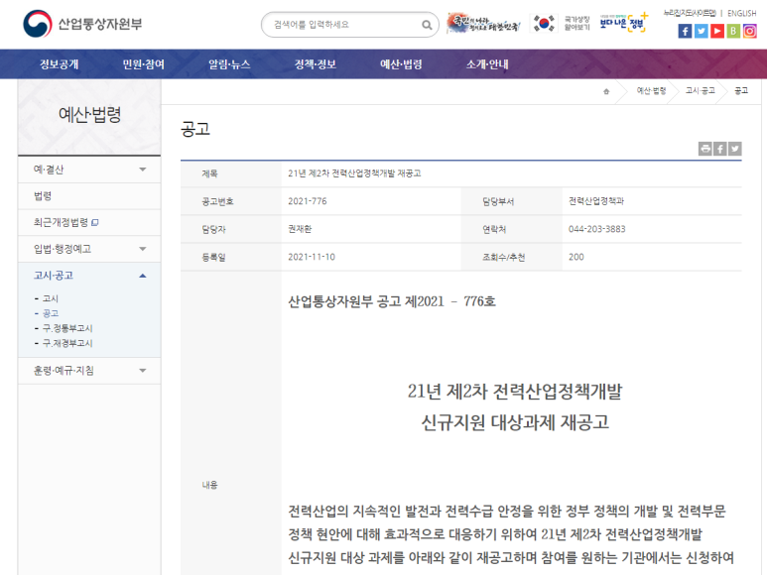
Task: Share notice via gray Facebook icon
Action: click(x=719, y=149)
